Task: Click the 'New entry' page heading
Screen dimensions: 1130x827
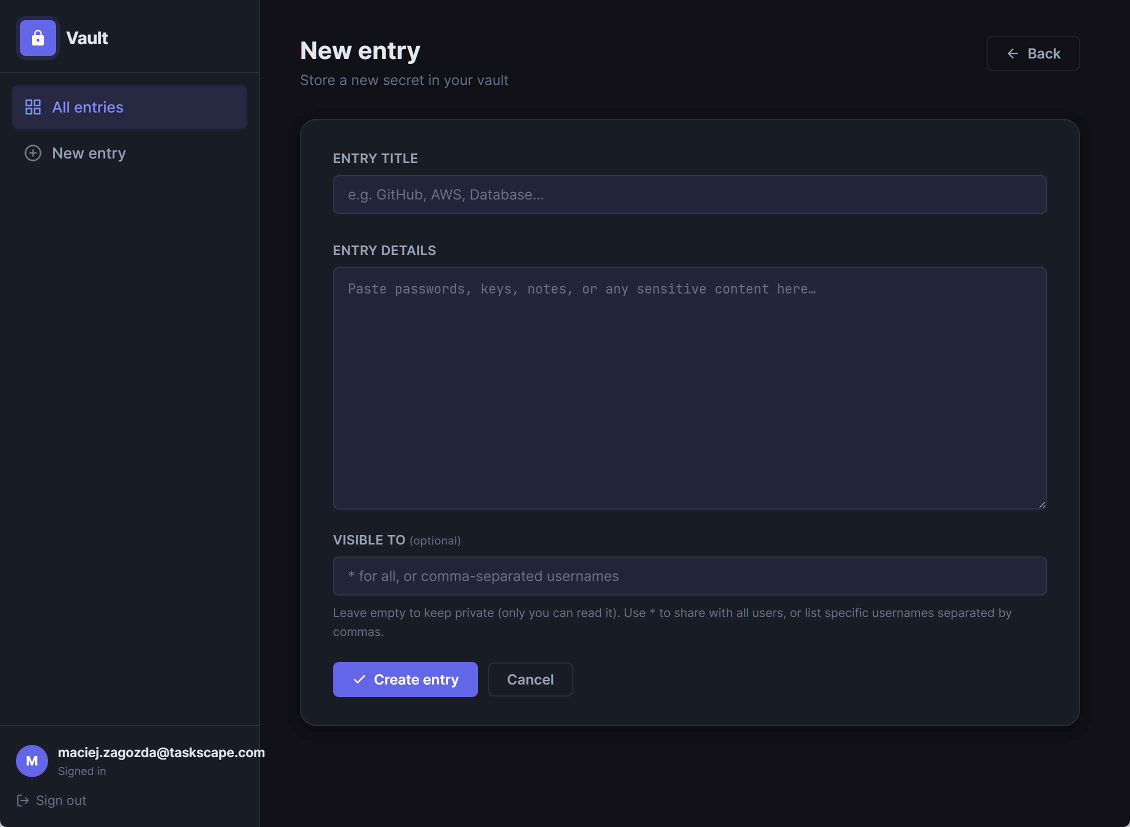Action: click(x=360, y=50)
